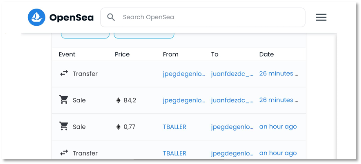Open the 'an hour ago' link in the 0,77 sale row
The image size is (361, 164).
pyautogui.click(x=278, y=126)
